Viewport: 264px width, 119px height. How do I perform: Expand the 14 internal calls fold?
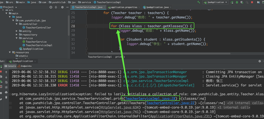tap(245, 103)
